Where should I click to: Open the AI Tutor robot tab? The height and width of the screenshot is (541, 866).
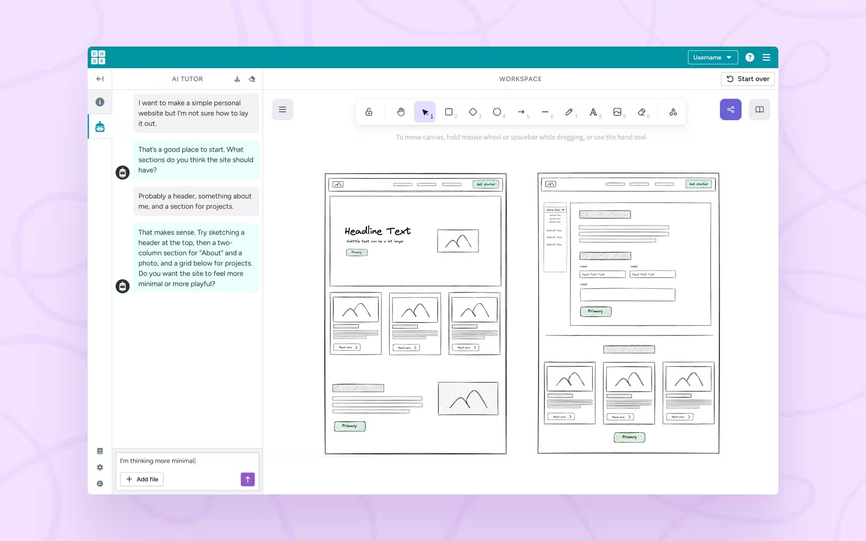click(100, 127)
